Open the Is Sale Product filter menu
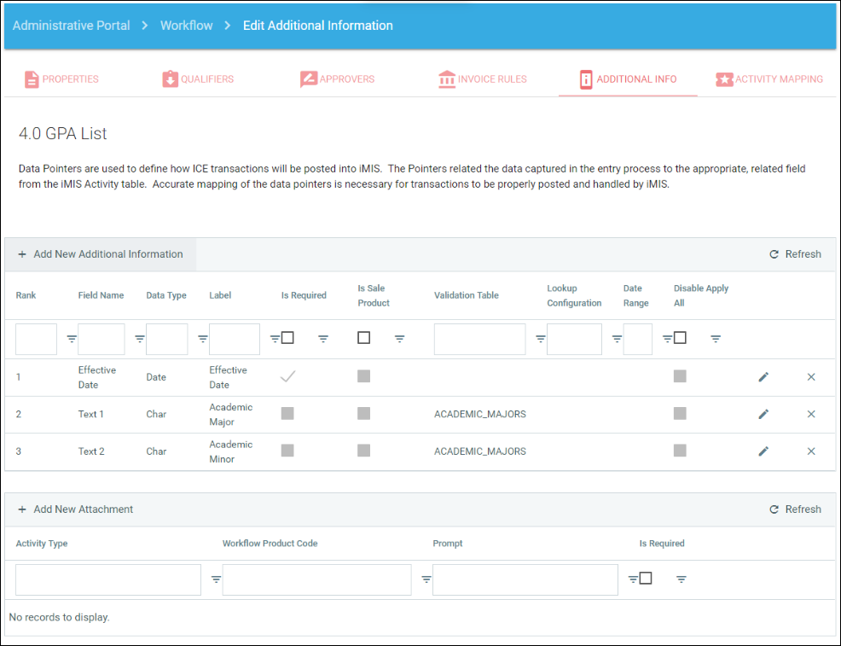The image size is (841, 646). [x=399, y=340]
